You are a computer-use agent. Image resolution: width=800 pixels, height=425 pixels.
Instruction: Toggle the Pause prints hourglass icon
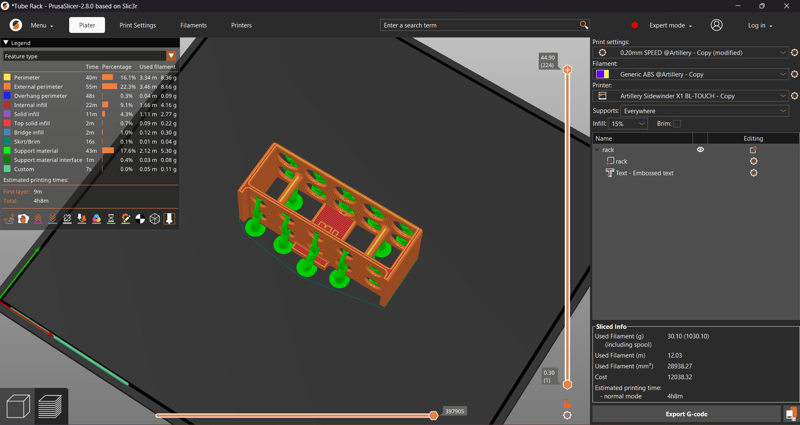111,219
